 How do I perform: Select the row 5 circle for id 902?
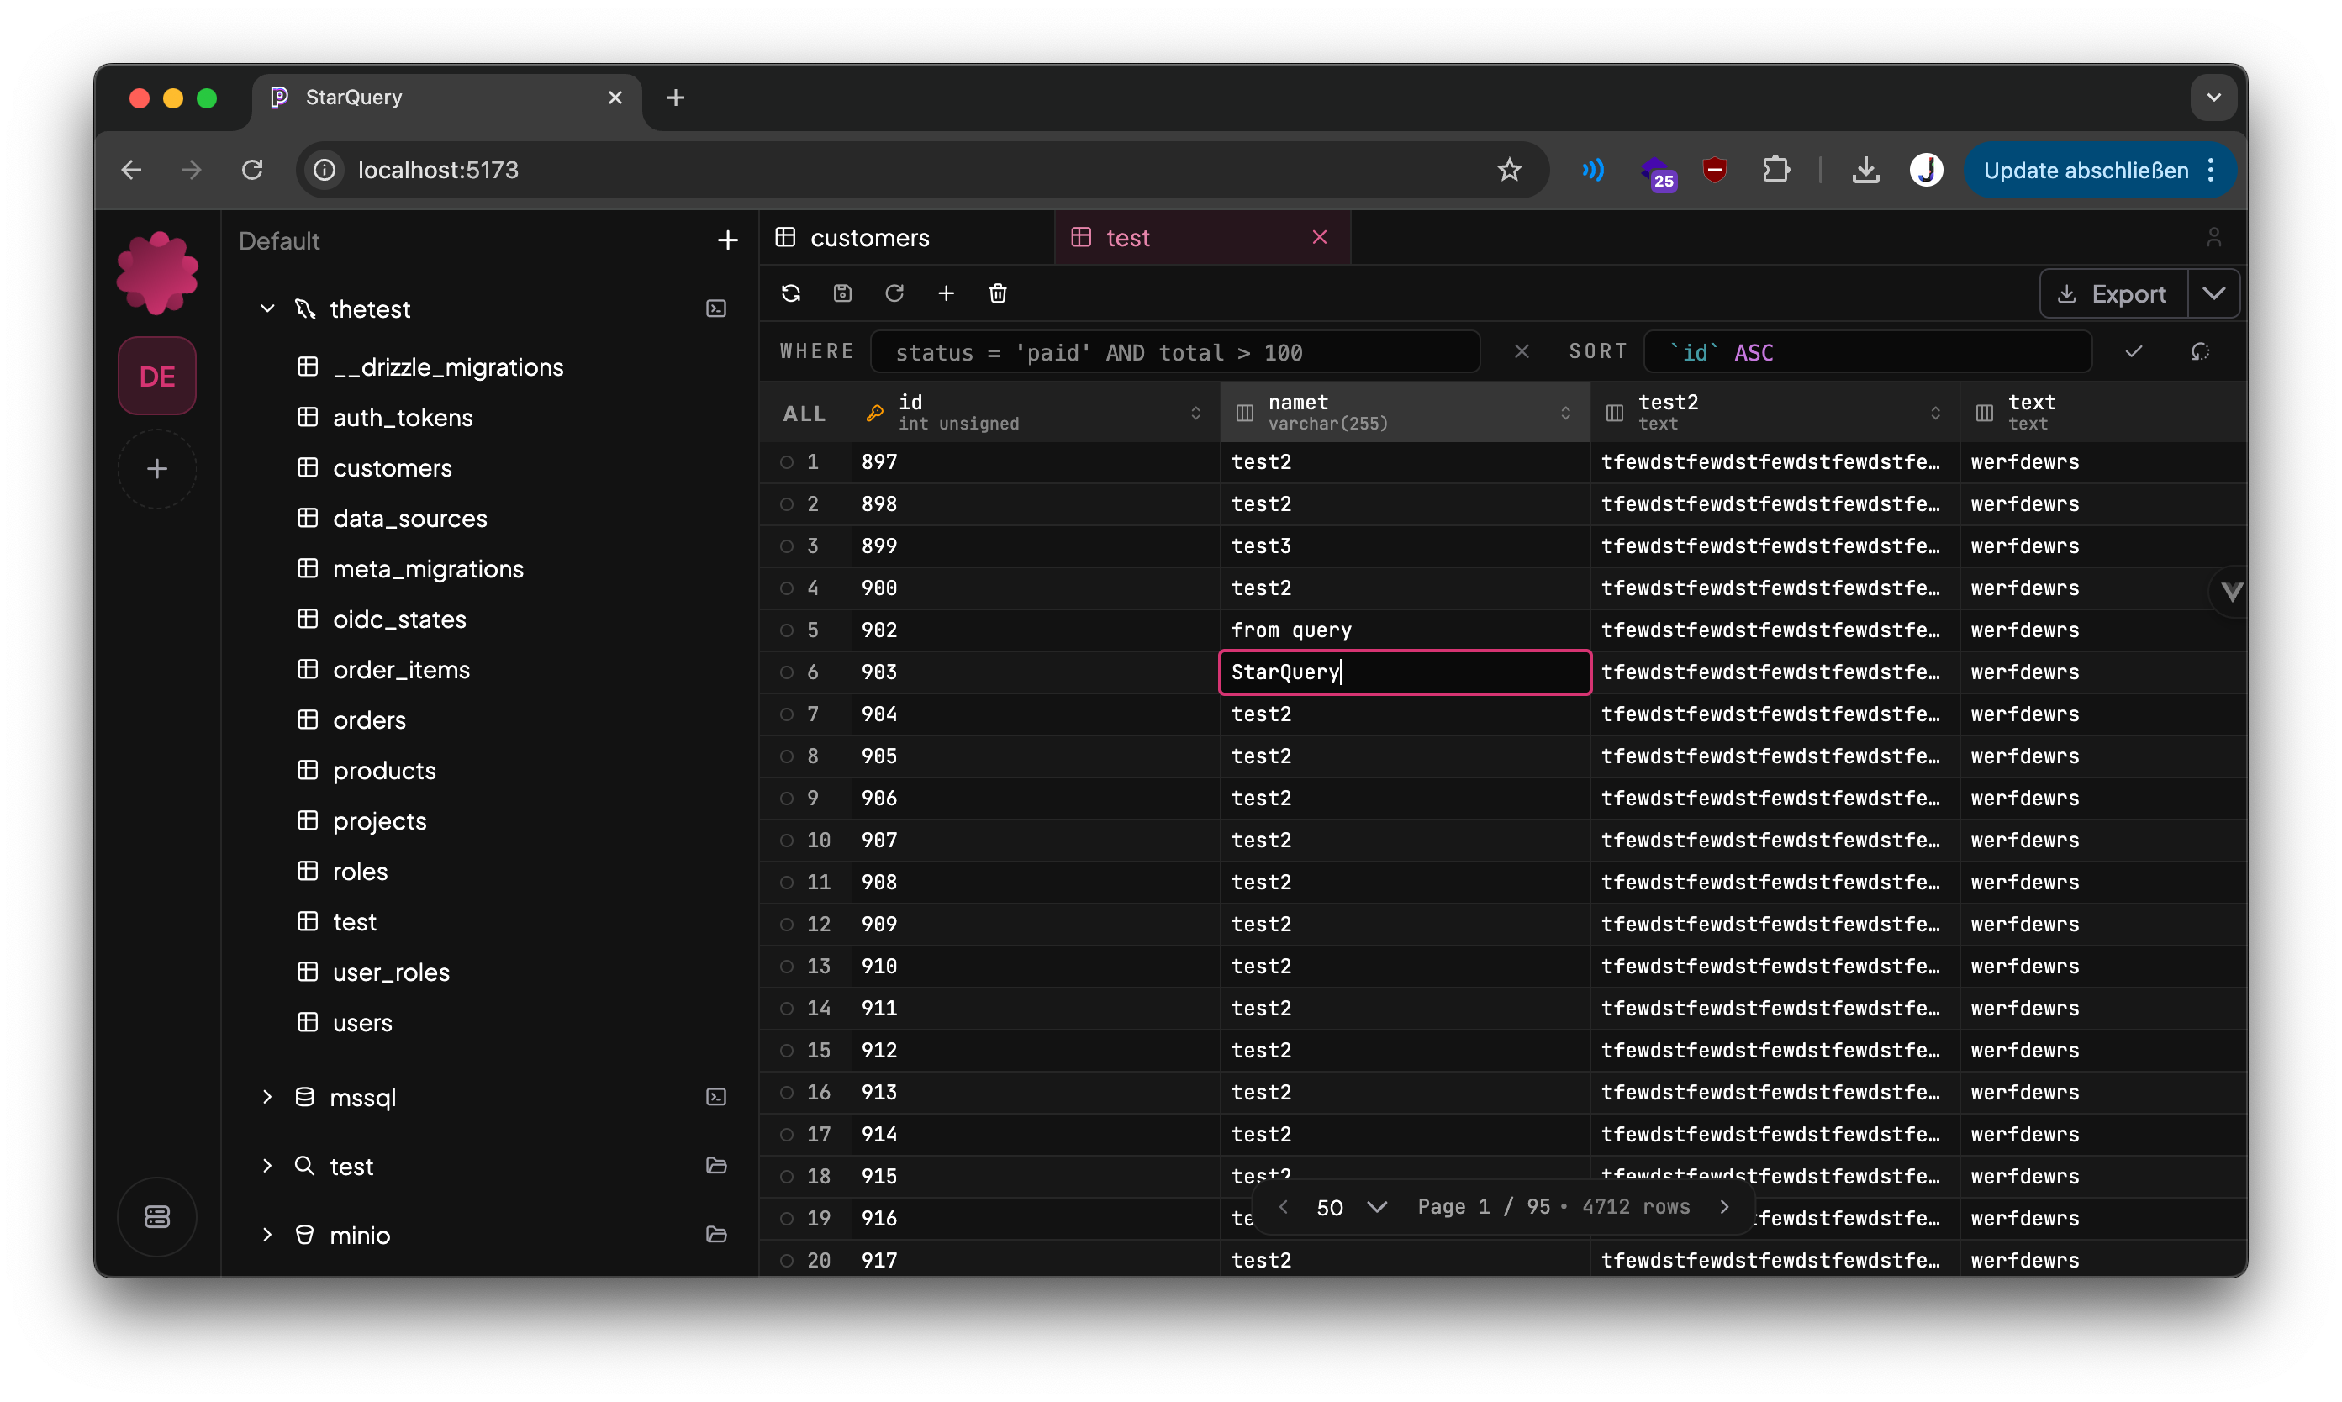point(786,630)
